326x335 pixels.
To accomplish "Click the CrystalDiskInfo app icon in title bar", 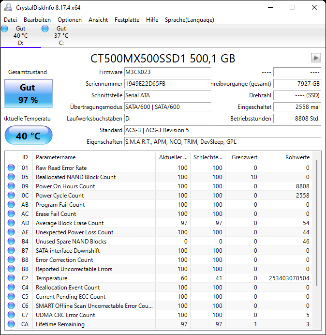I will tap(8, 7).
